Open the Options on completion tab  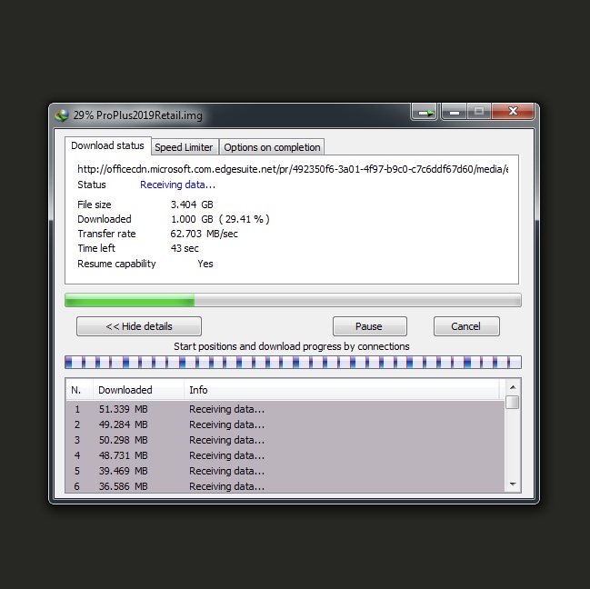pos(272,147)
